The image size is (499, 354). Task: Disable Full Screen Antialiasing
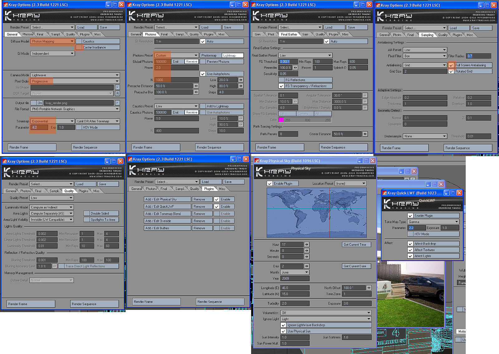tap(451, 65)
